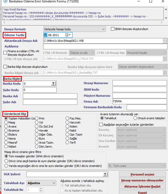Select the Prim radio button
The width and height of the screenshot is (168, 194).
(x=37, y=118)
